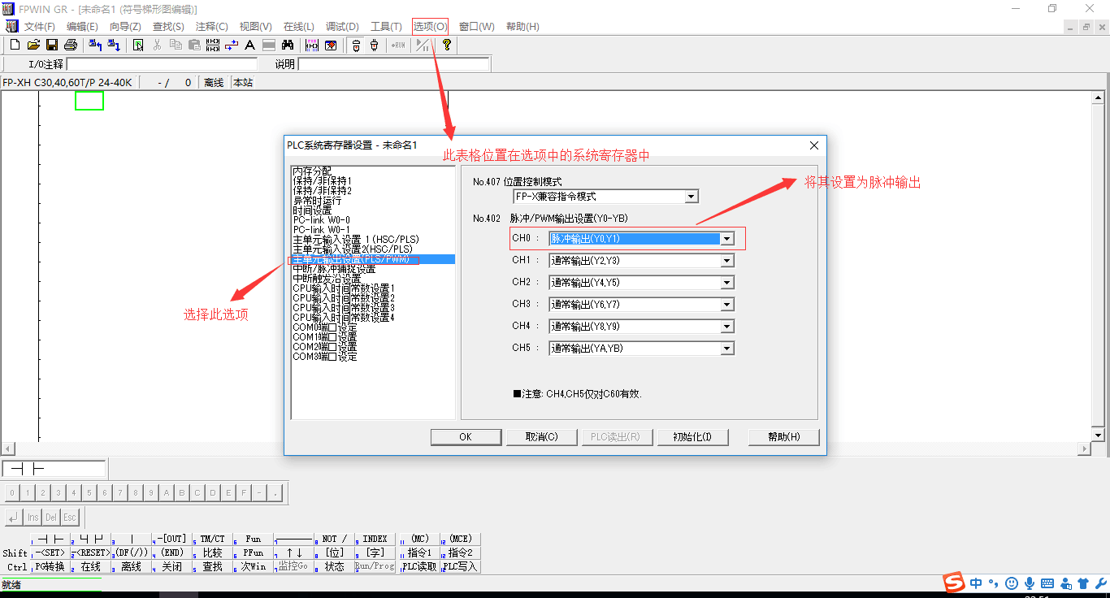Click the text 'A' comment toolbar icon
The width and height of the screenshot is (1110, 598).
pyautogui.click(x=249, y=45)
